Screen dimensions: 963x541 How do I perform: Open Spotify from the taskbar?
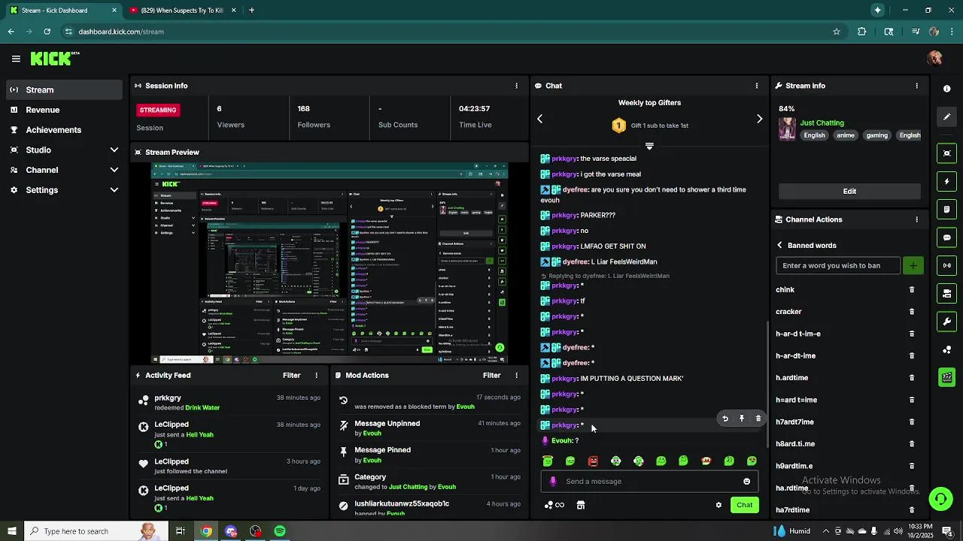pyautogui.click(x=280, y=531)
